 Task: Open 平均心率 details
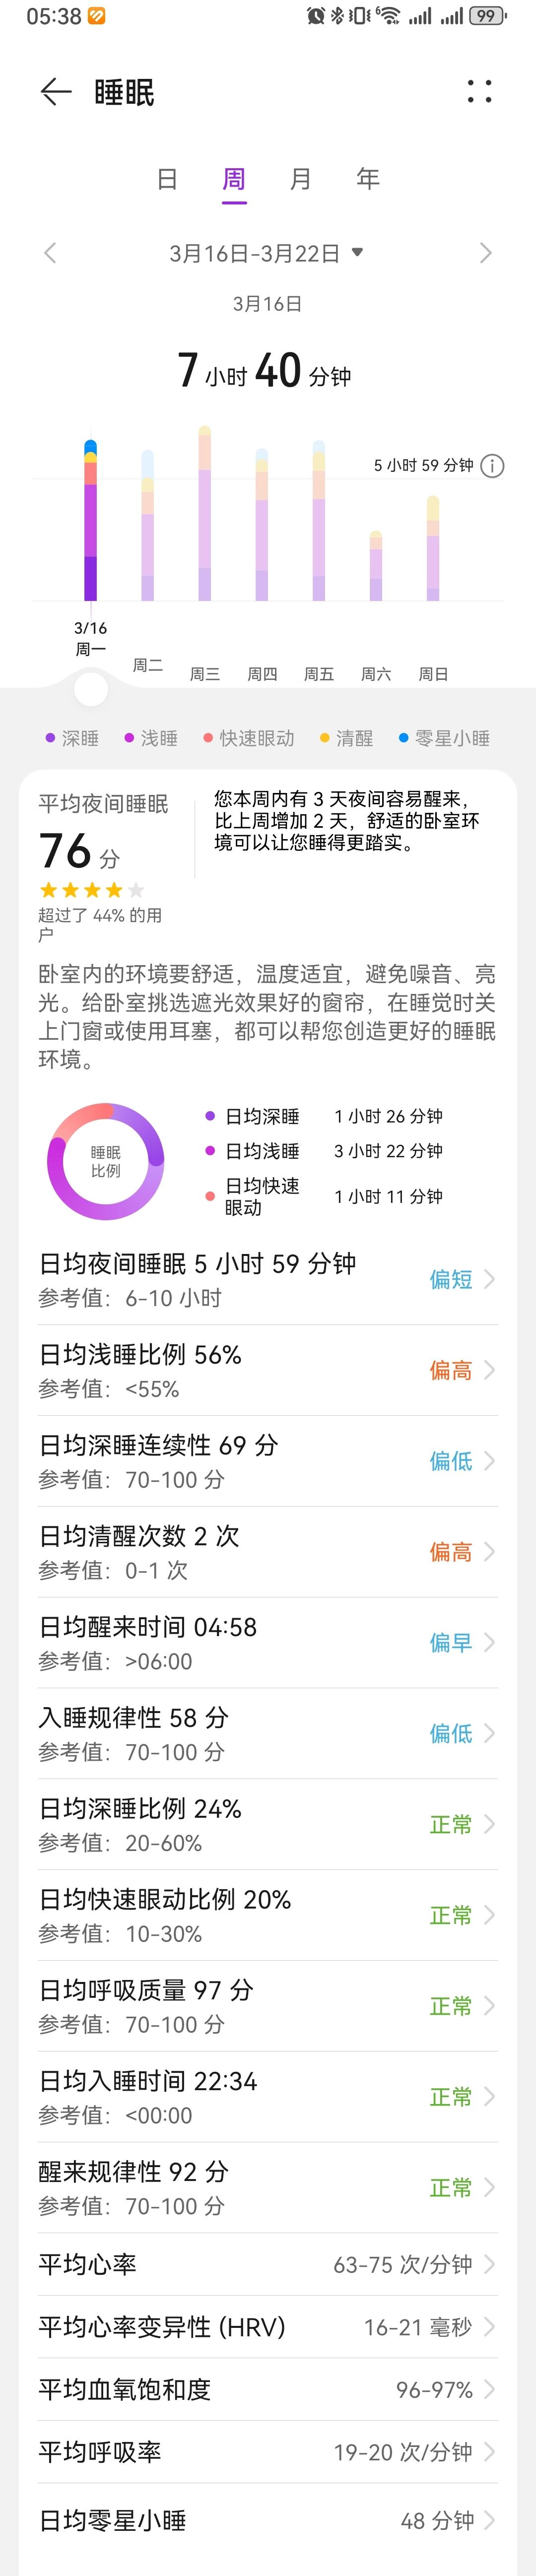point(267,2264)
